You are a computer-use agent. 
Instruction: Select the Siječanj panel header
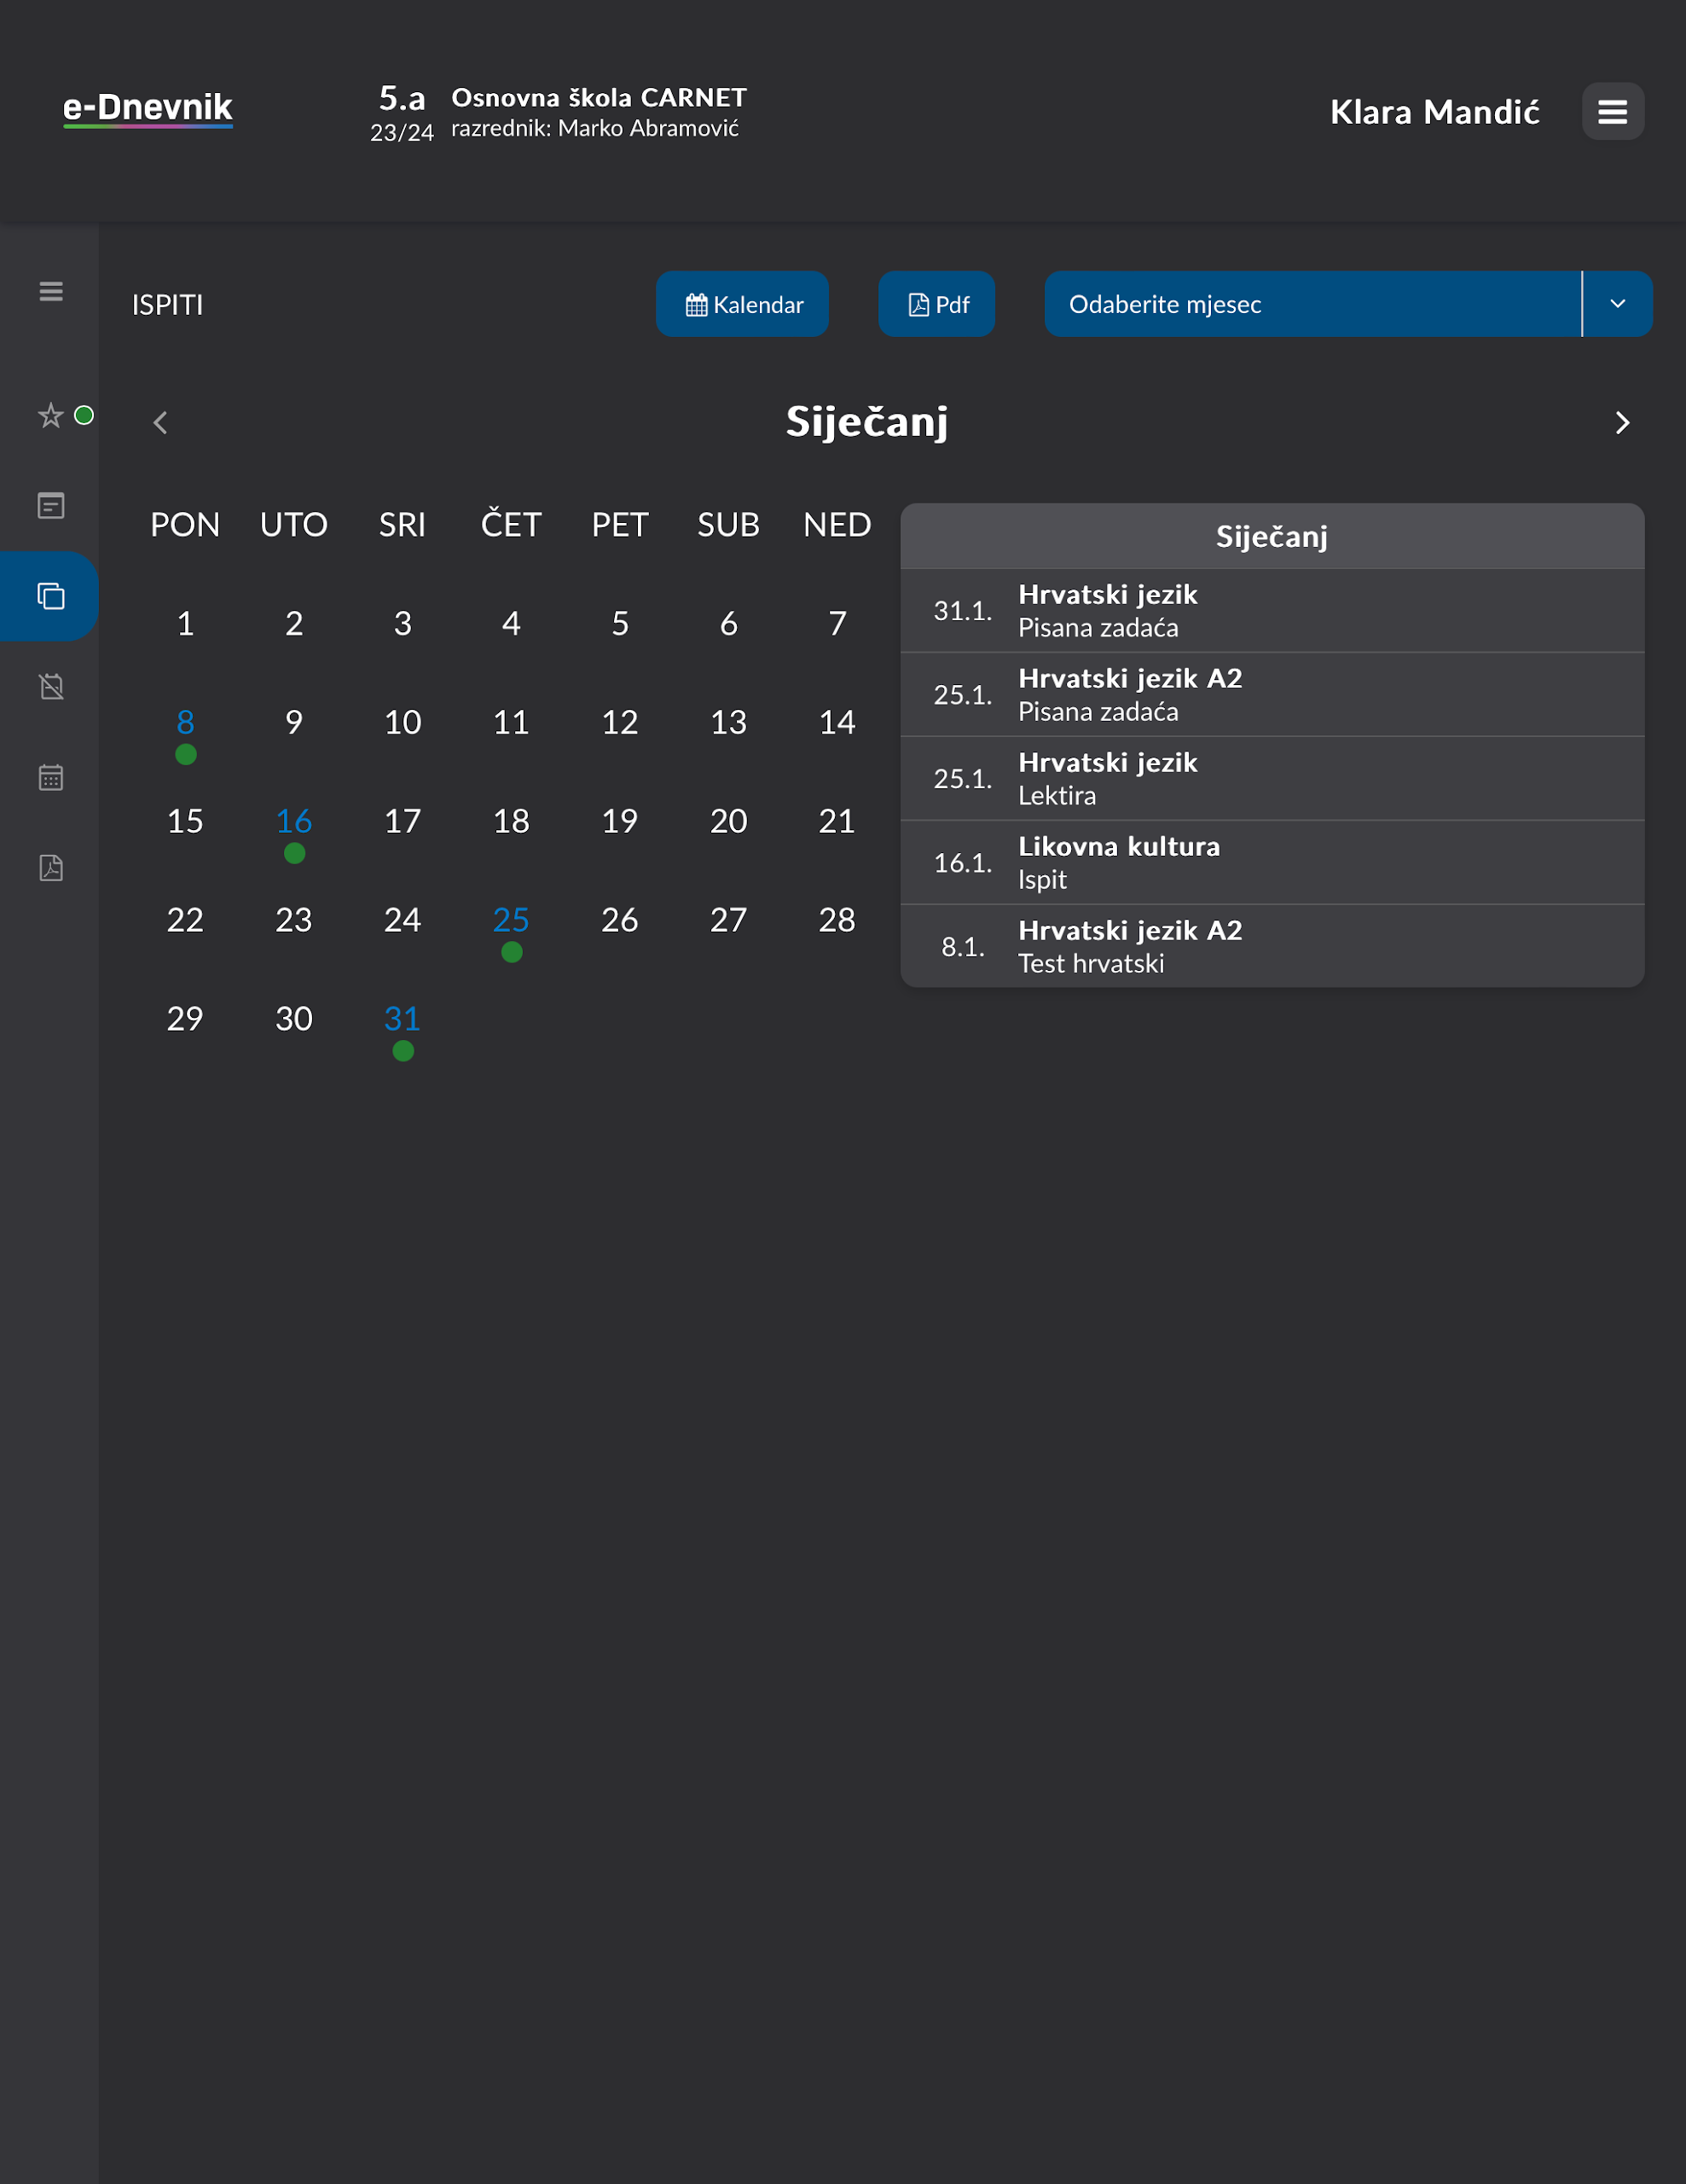[x=1272, y=537]
